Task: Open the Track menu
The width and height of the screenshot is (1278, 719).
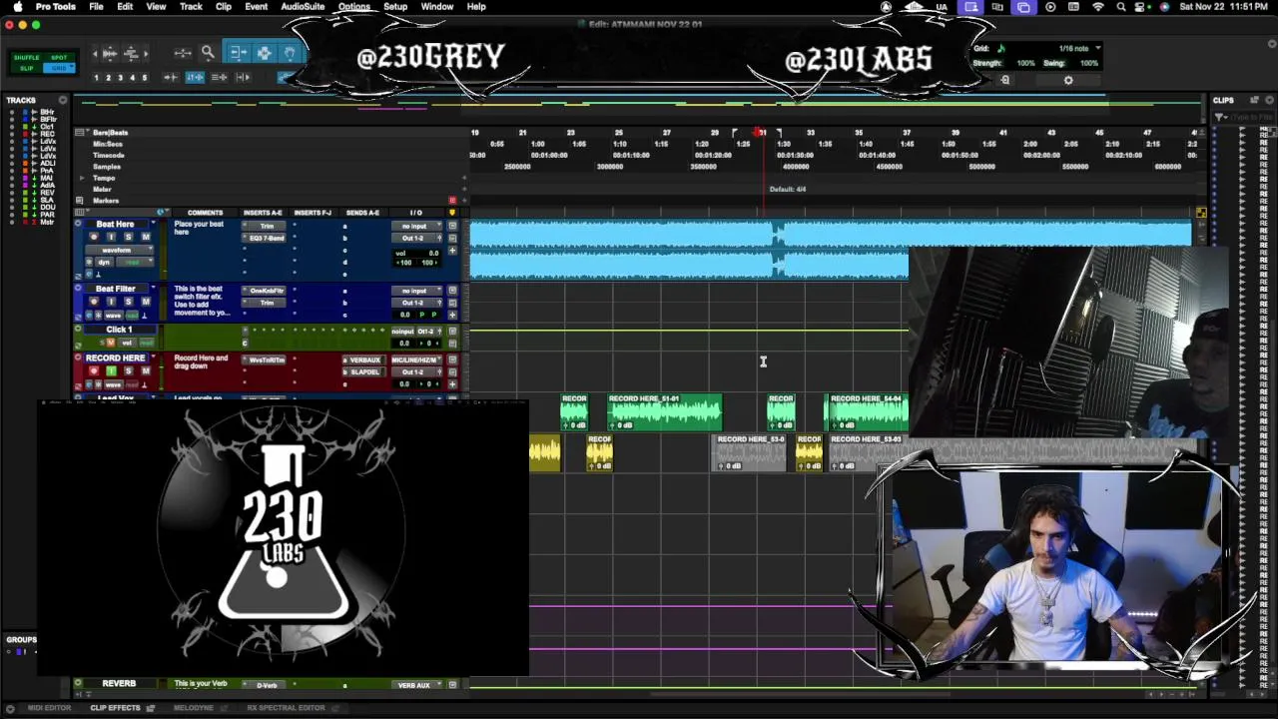Action: [191, 7]
